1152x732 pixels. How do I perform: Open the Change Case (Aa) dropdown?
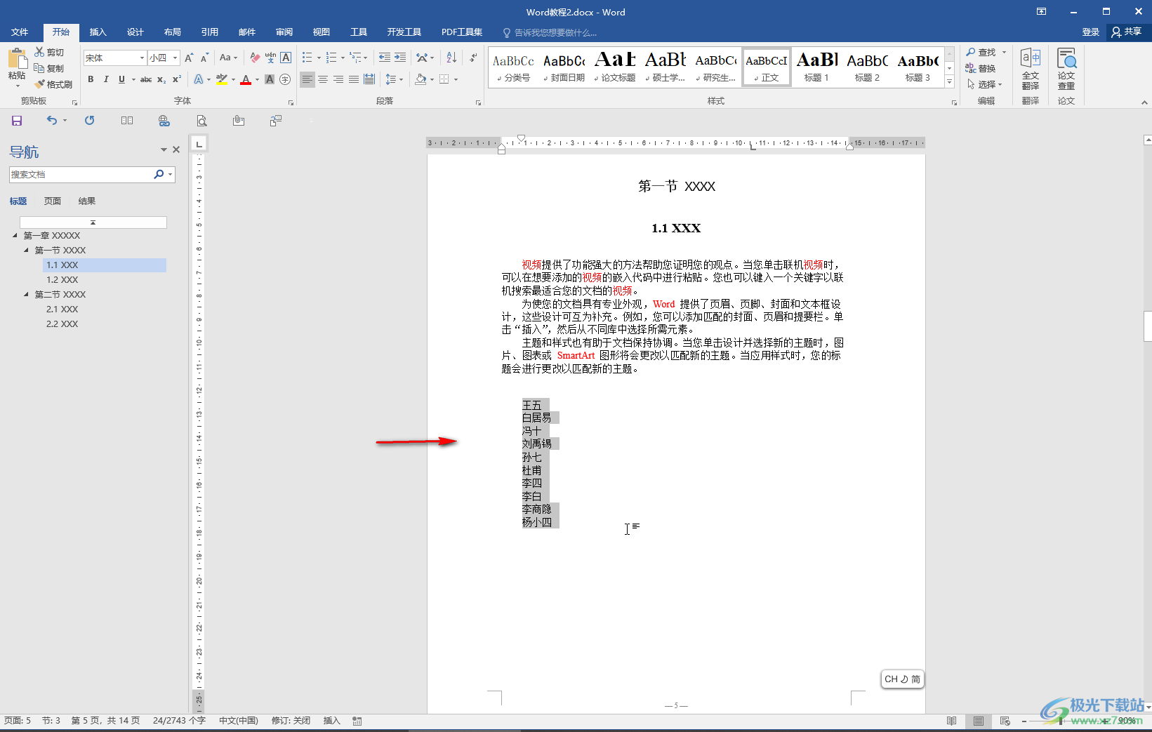228,58
